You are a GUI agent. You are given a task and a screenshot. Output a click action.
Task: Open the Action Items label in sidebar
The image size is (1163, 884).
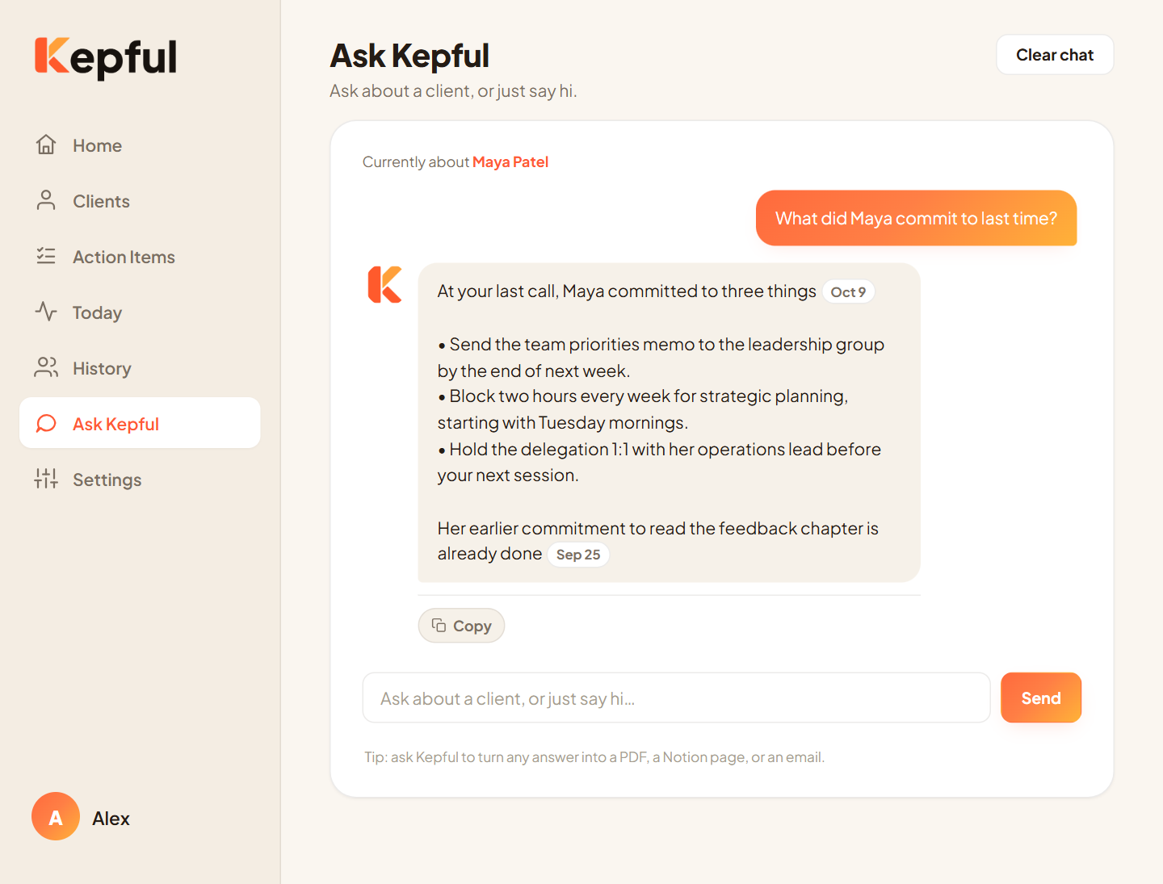click(124, 257)
